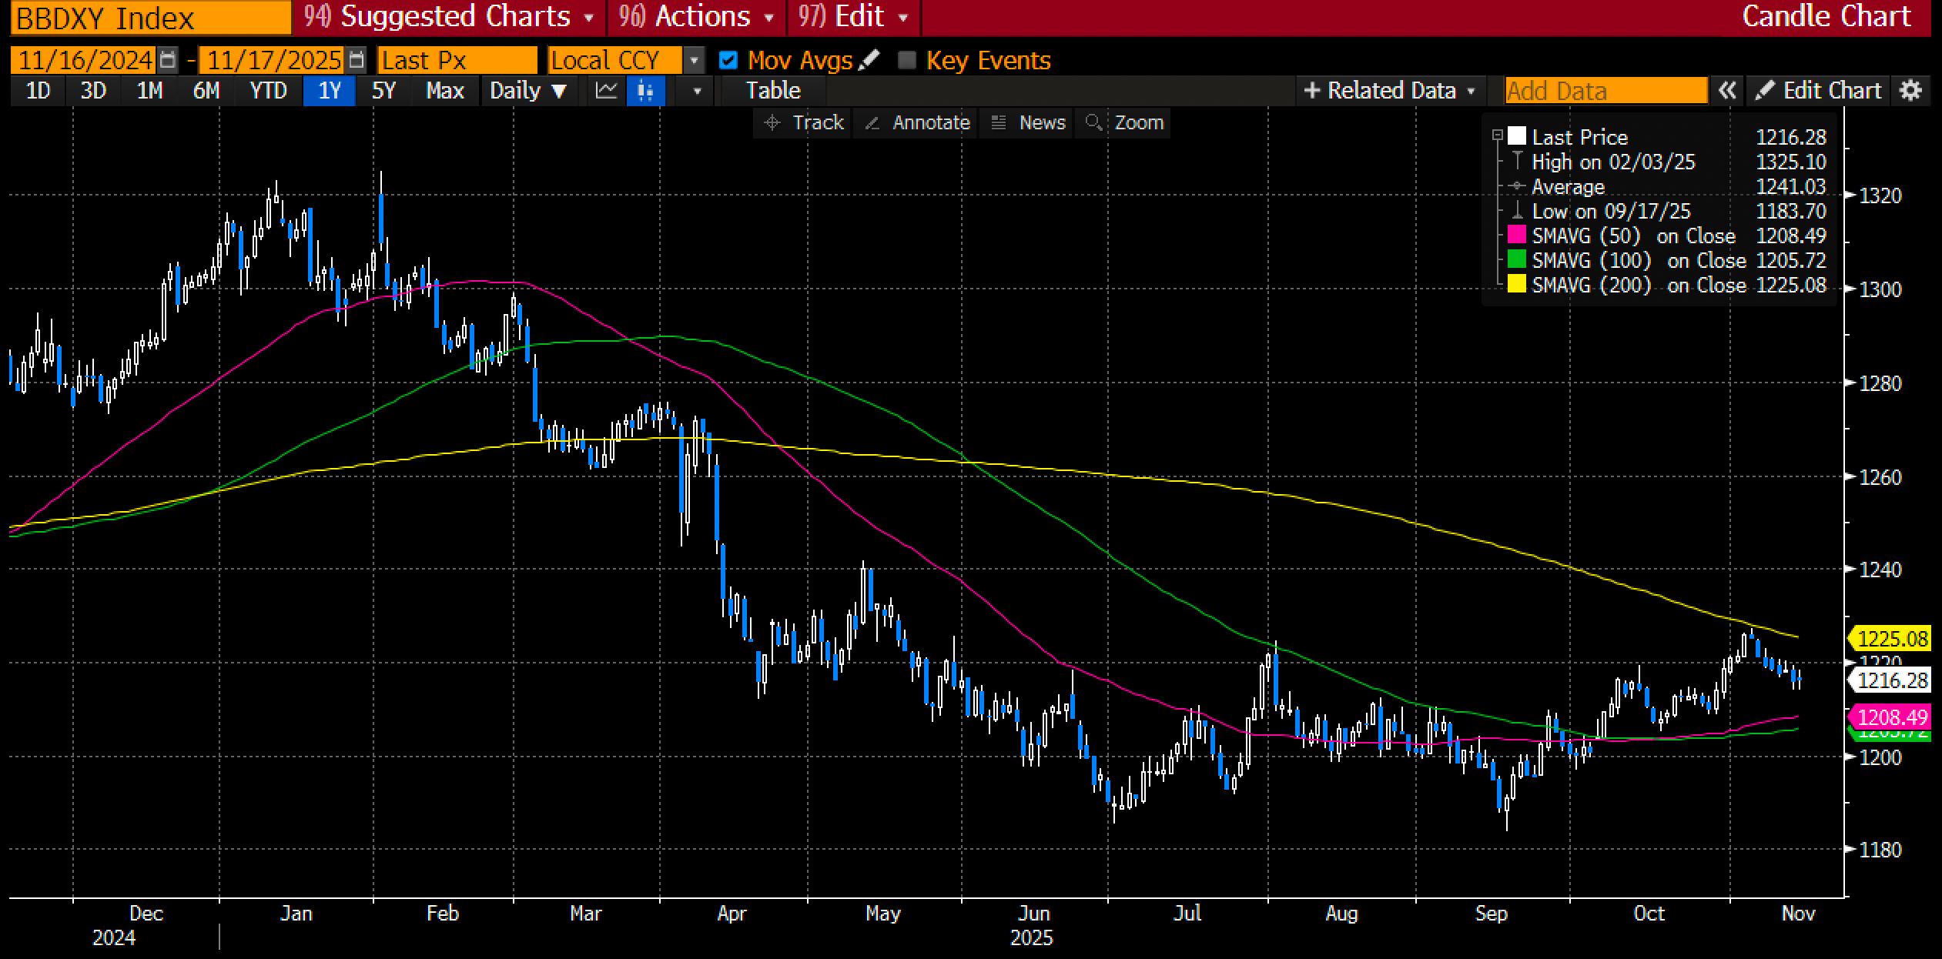The image size is (1942, 959).
Task: Open the Zoom magnifier tool
Action: point(1126,122)
